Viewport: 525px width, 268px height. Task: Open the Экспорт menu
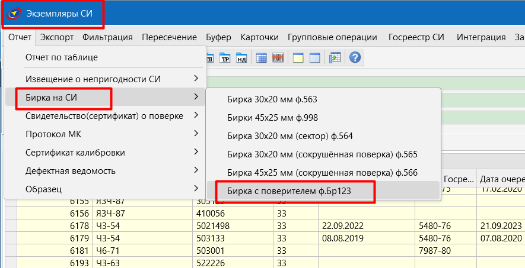click(x=57, y=37)
